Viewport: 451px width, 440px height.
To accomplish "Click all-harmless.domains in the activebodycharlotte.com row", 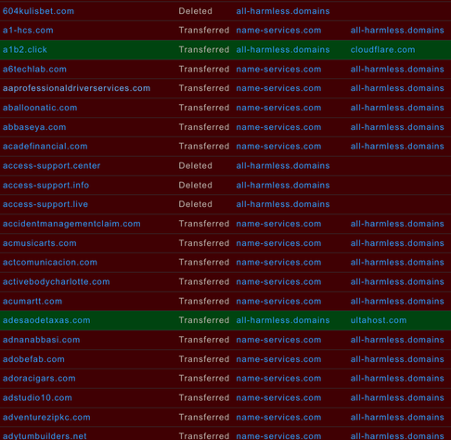I will [x=397, y=282].
